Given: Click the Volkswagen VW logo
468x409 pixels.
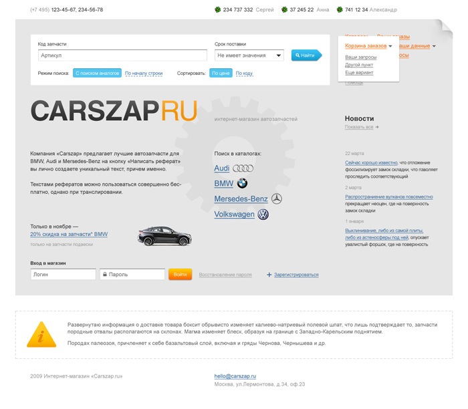Looking at the screenshot, I should coord(263,215).
